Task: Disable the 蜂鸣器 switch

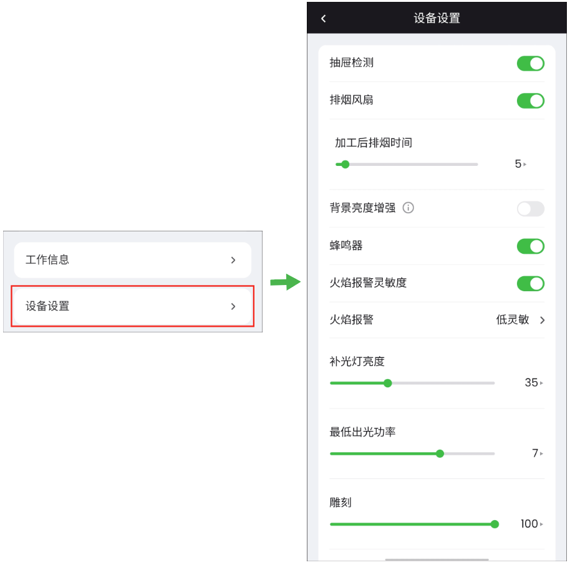Action: click(530, 246)
